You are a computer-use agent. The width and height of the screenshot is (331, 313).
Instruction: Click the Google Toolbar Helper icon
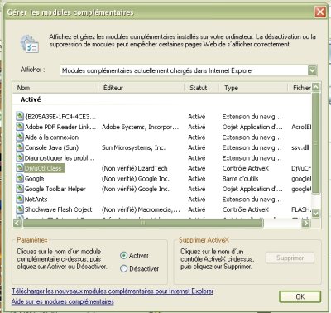click(20, 189)
